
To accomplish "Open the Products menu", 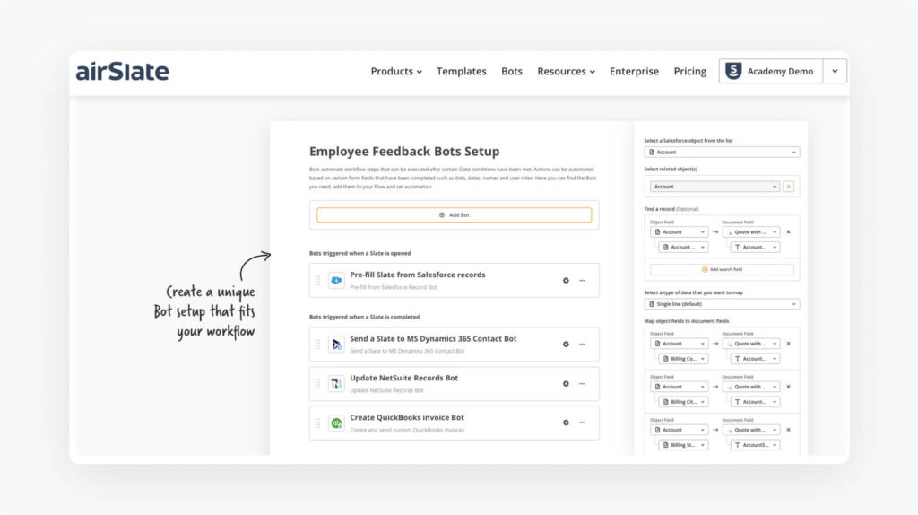I will coord(395,72).
